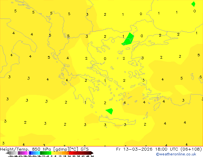Click the small green patch in top-right corner
This screenshot has width=203, height=157.
(193, 4)
